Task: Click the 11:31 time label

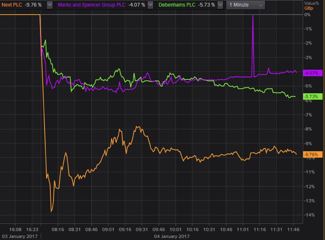Action: 276,229
